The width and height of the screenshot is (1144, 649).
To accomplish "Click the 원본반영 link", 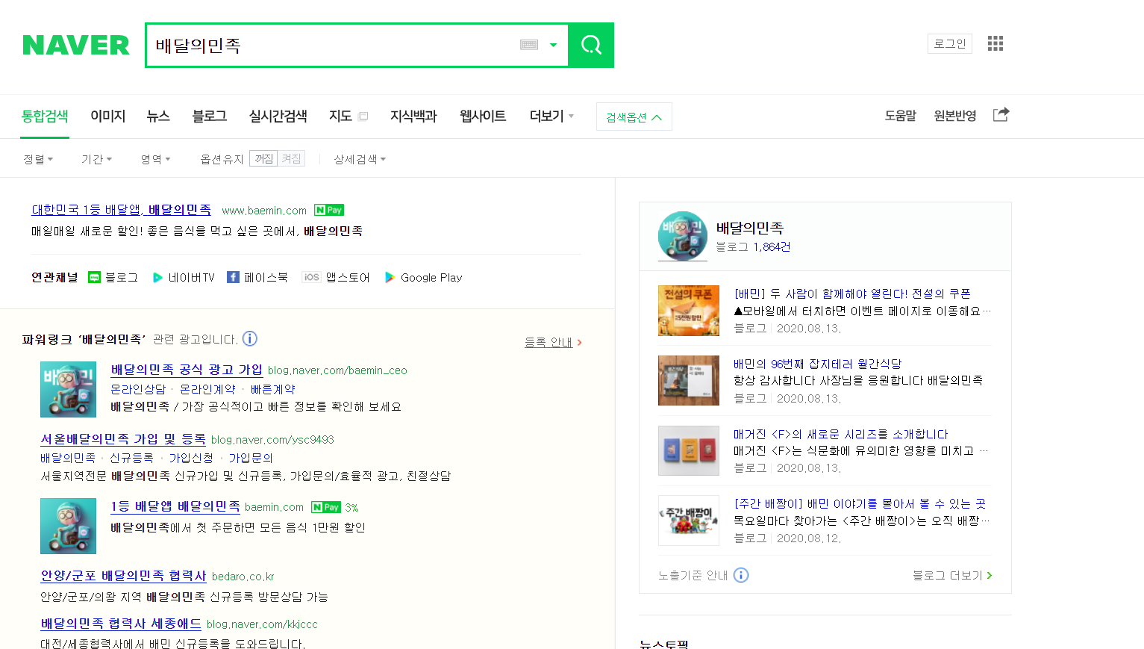I will 955,116.
